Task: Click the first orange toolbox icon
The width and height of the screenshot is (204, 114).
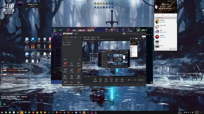Action: (65, 64)
